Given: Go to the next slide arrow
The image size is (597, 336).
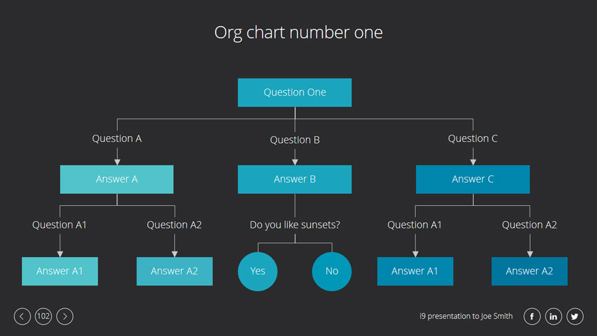Looking at the screenshot, I should (x=65, y=316).
